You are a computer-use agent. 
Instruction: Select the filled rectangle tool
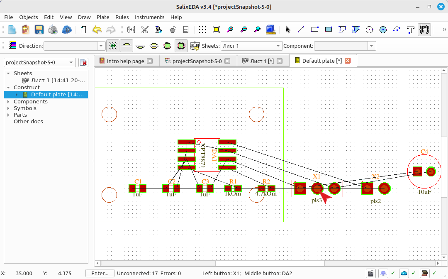(328, 29)
